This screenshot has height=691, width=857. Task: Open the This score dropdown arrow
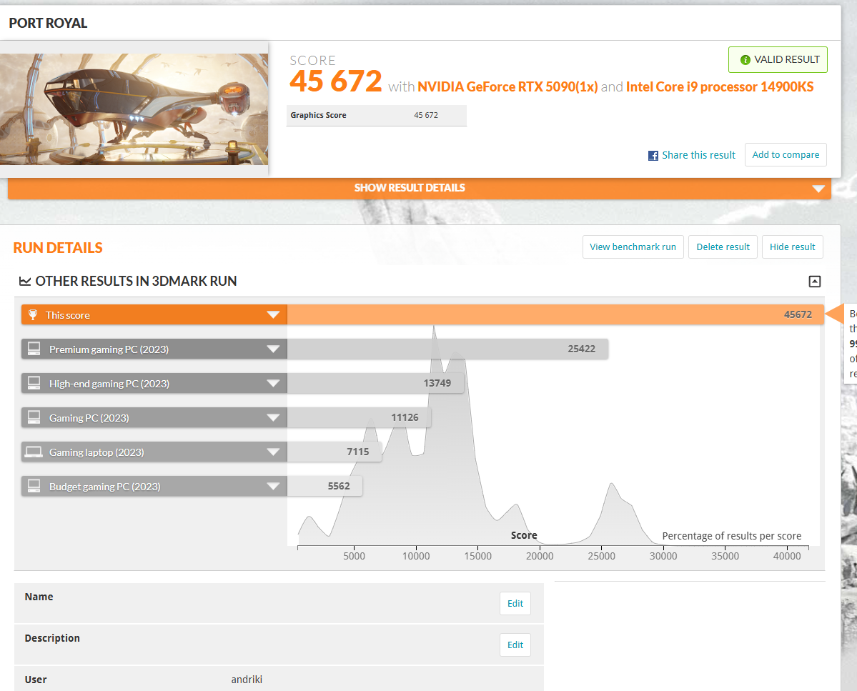[x=272, y=315]
